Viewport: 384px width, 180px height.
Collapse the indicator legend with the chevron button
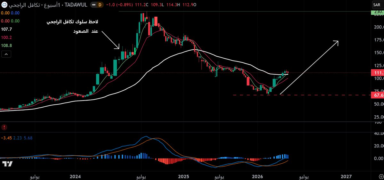[x=6, y=54]
